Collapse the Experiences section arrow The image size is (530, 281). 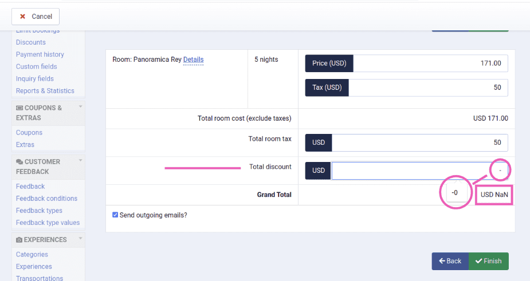tap(80, 239)
